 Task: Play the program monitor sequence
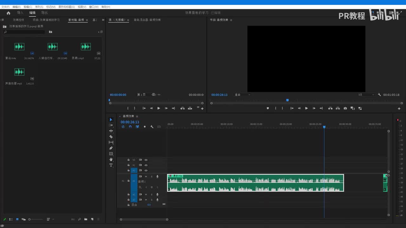click(x=306, y=108)
